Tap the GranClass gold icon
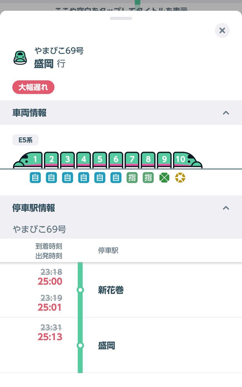242x387 pixels. [180, 178]
